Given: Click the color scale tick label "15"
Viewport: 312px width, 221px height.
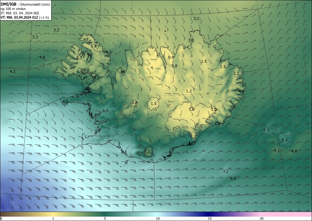Looking at the screenshot, I should click(x=210, y=219).
